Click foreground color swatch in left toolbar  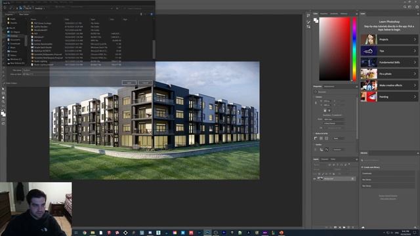pos(3,113)
